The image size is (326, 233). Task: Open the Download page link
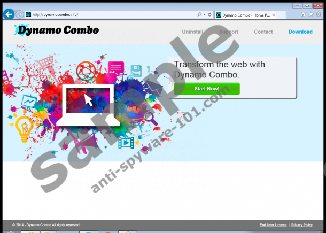[300, 32]
